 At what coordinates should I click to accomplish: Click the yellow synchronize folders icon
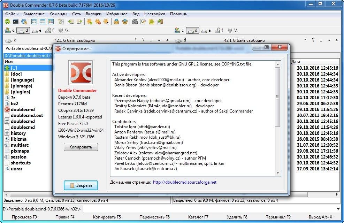[151, 22]
